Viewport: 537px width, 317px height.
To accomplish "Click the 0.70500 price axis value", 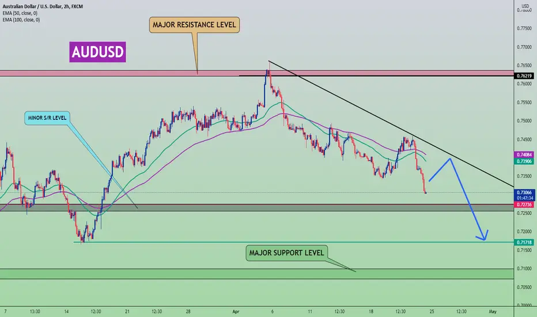I will [x=524, y=287].
